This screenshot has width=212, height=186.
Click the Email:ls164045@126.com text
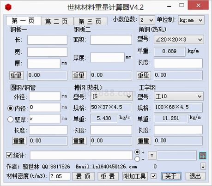pos(106,167)
